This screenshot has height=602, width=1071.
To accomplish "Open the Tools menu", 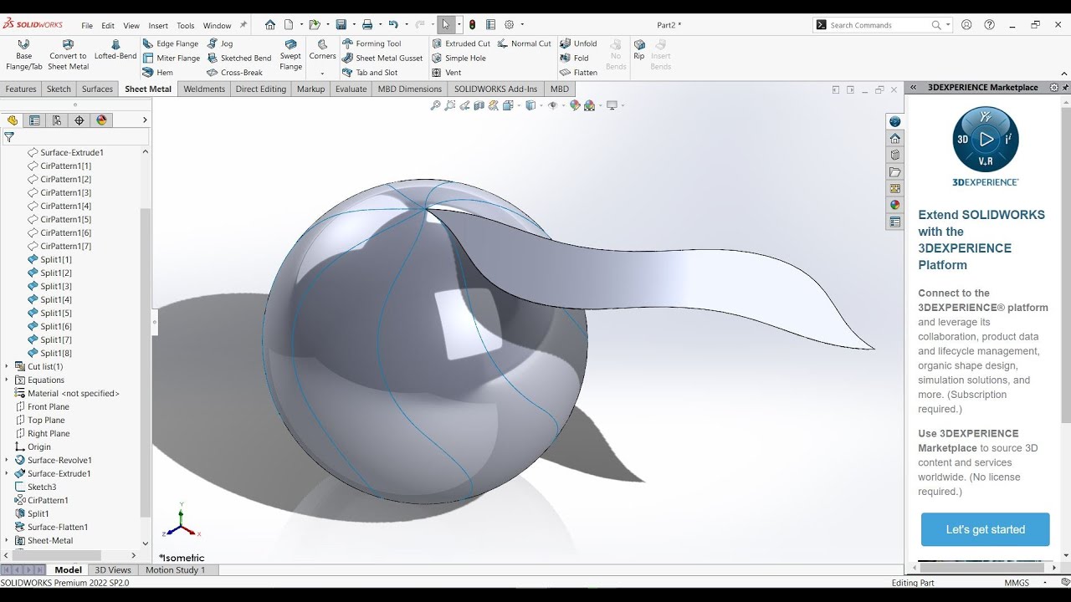I will (185, 26).
